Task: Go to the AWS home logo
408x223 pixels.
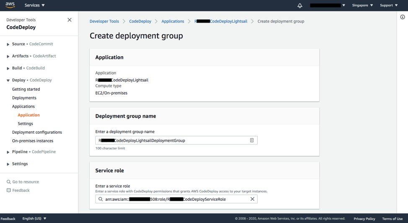Action: point(10,5)
